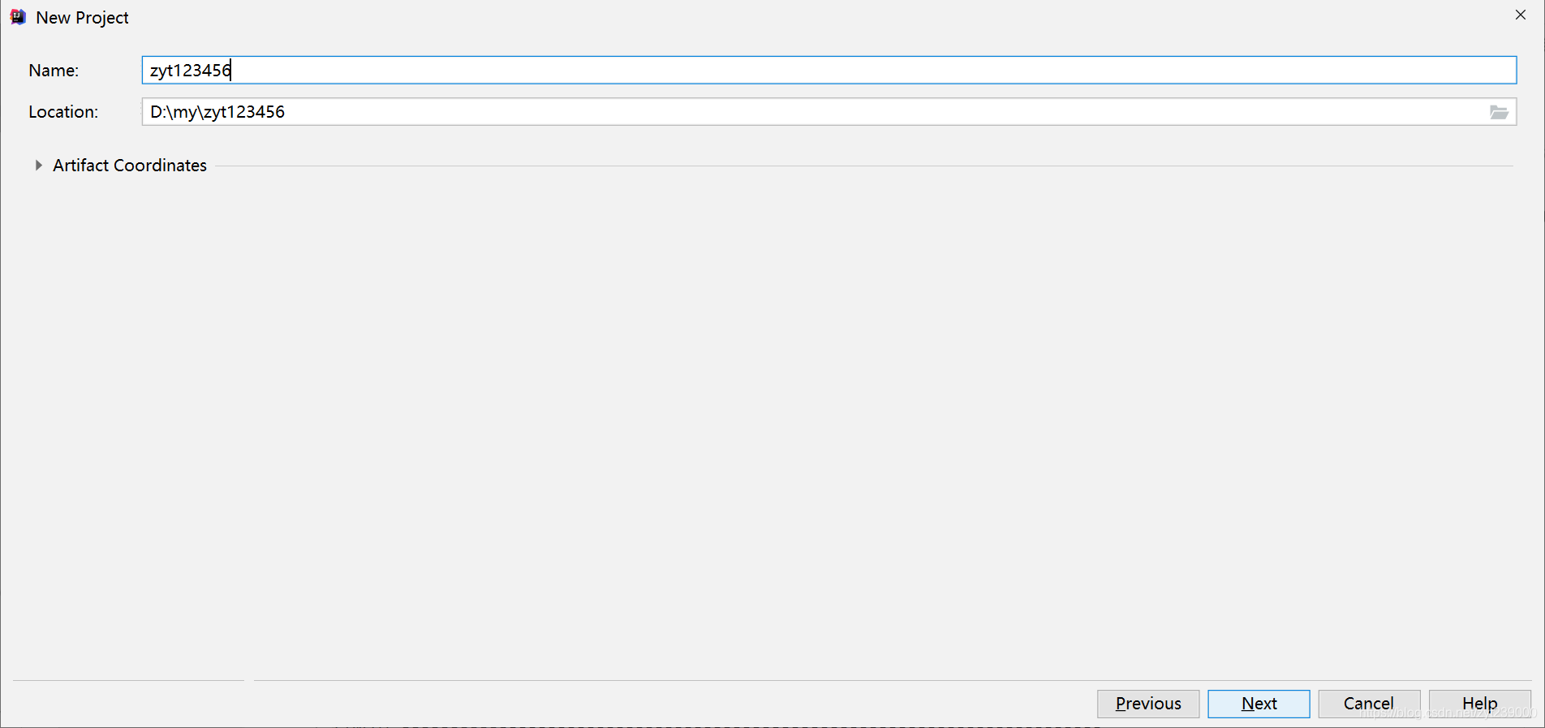The height and width of the screenshot is (728, 1545).
Task: Click into the Name input field
Action: [x=829, y=70]
